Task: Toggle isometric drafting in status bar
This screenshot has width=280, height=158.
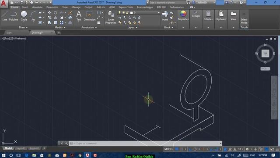Action: (x=203, y=149)
